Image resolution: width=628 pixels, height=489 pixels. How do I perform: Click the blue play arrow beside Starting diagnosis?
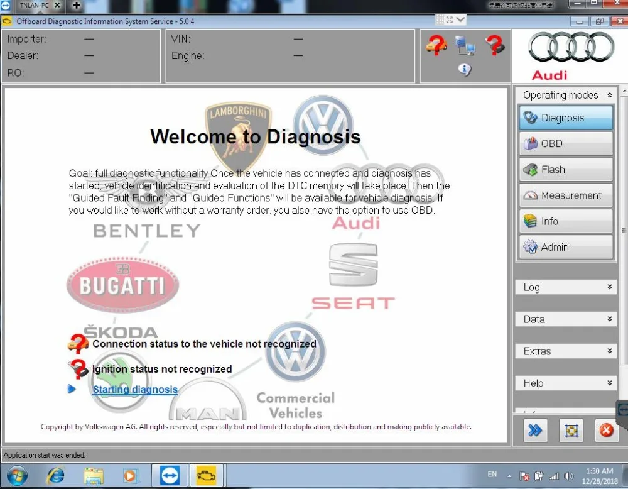(72, 389)
